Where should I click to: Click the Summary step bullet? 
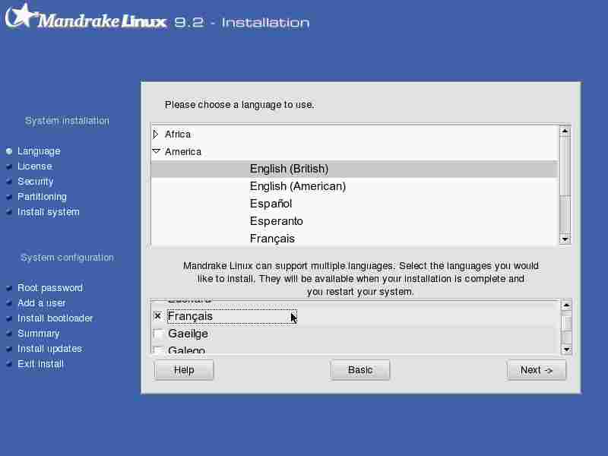[x=9, y=334]
